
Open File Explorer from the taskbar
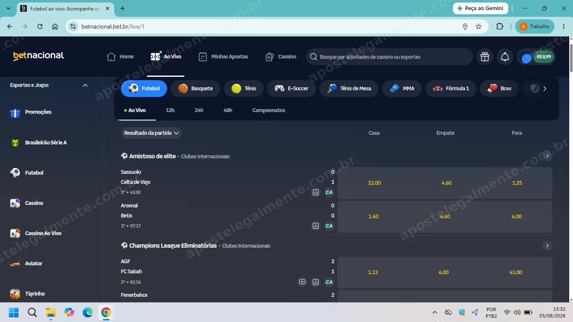click(51, 312)
